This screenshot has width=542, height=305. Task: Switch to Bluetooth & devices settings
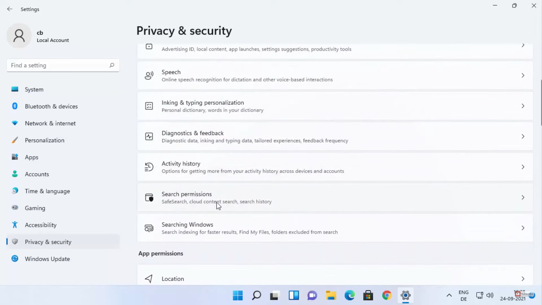point(51,106)
